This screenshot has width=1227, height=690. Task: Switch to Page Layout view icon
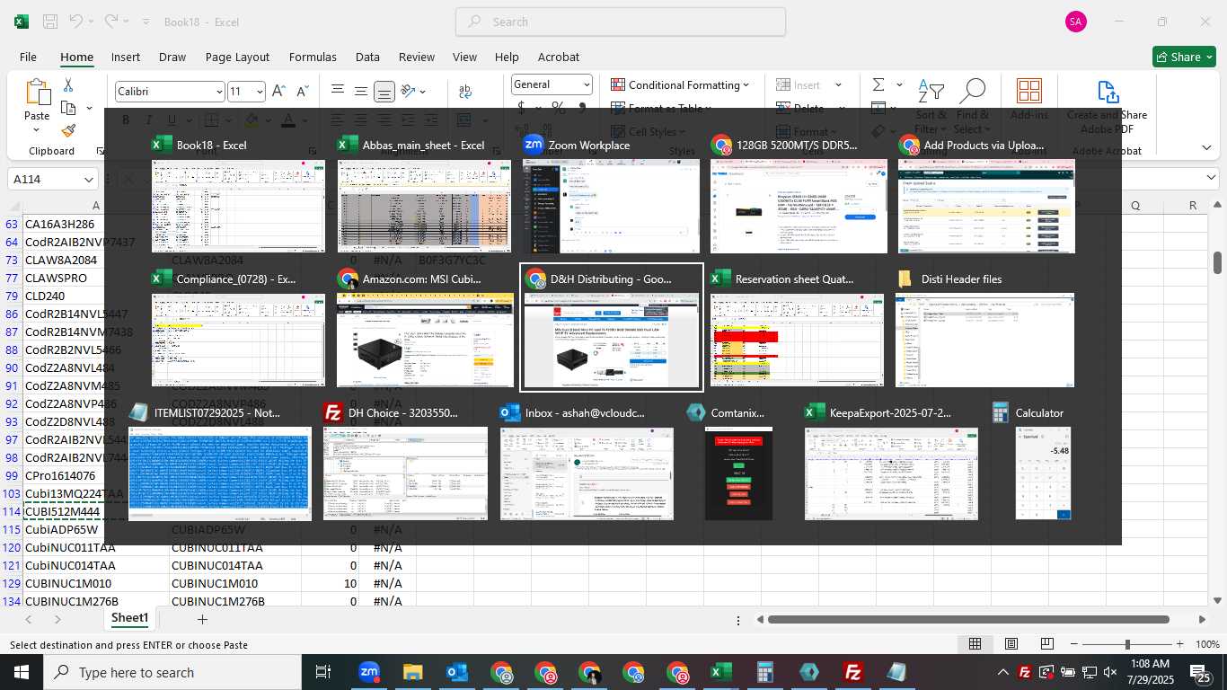[1011, 644]
